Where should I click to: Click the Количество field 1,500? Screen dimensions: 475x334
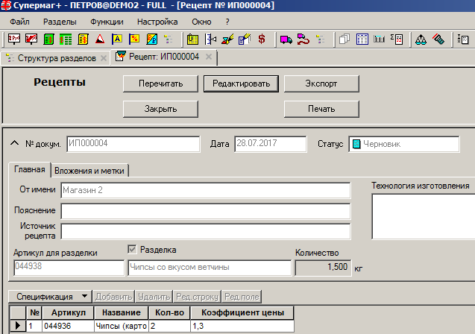pyautogui.click(x=323, y=268)
